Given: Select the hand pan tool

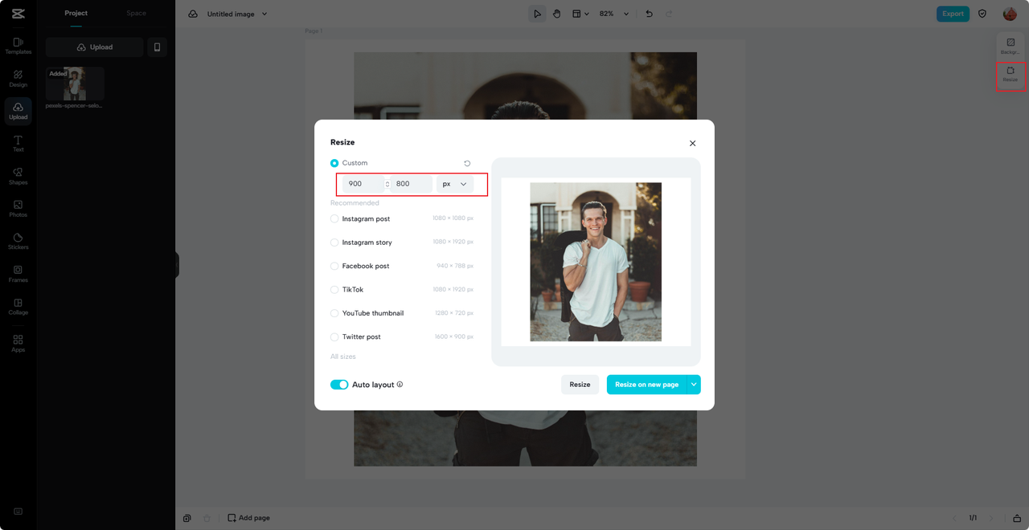Looking at the screenshot, I should pyautogui.click(x=556, y=14).
